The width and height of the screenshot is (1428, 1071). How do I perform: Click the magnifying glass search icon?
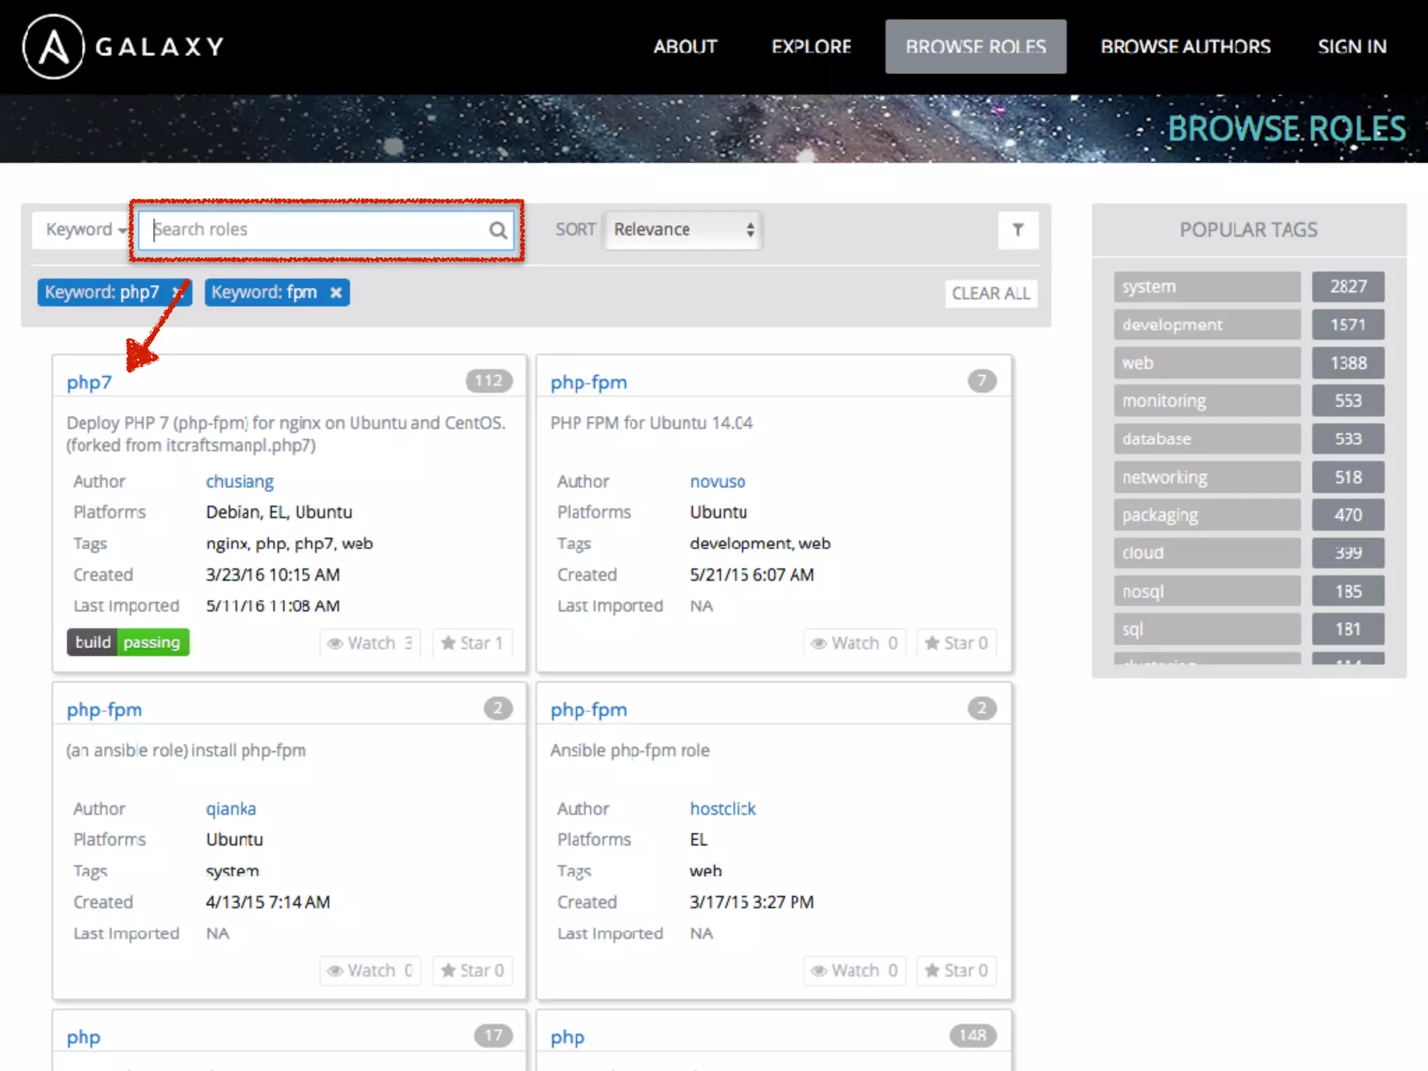pos(497,230)
